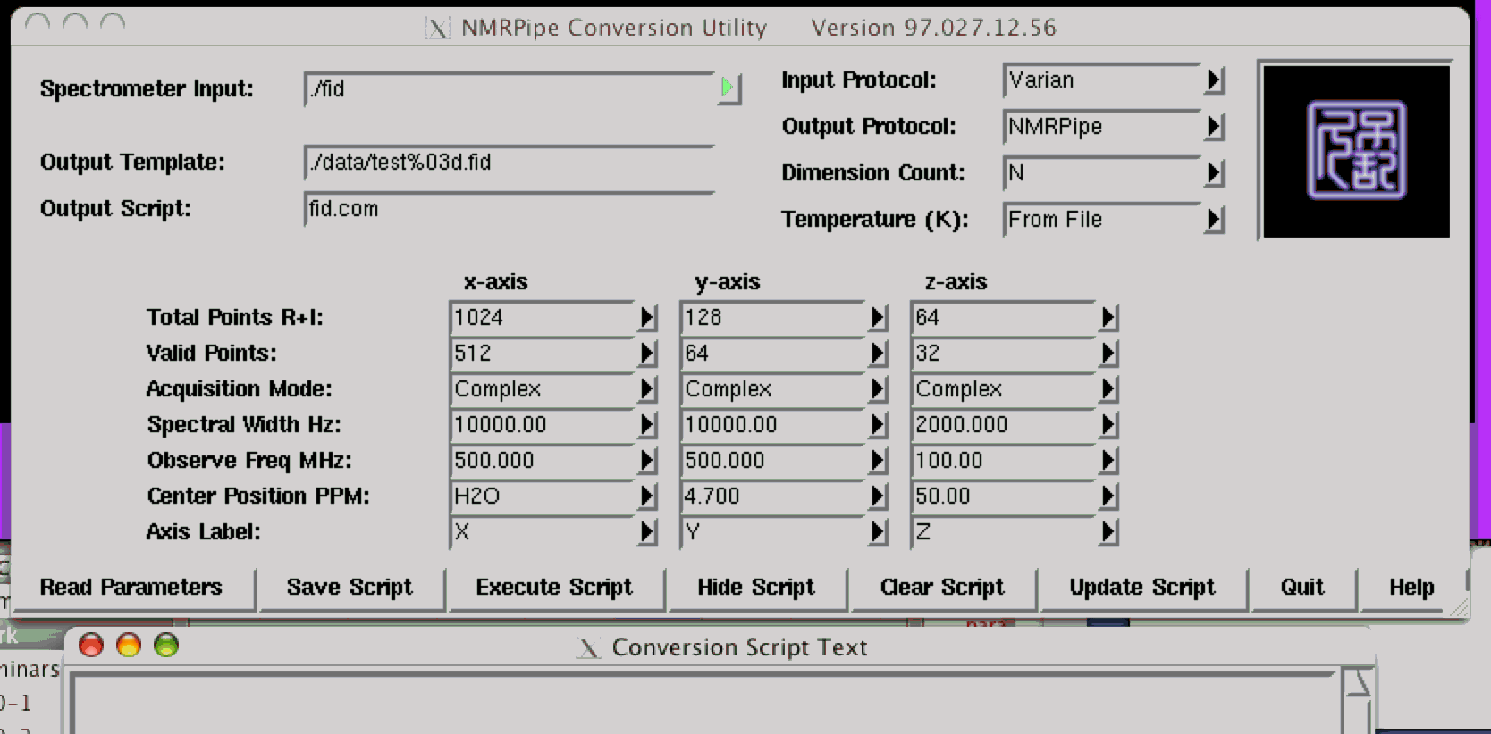Click the Hide Script button

pos(755,588)
